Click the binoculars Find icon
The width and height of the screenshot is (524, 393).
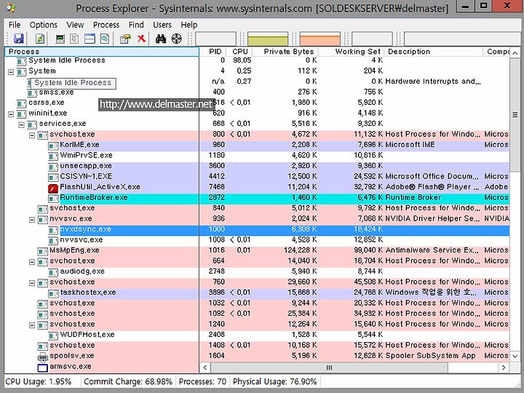click(x=161, y=39)
